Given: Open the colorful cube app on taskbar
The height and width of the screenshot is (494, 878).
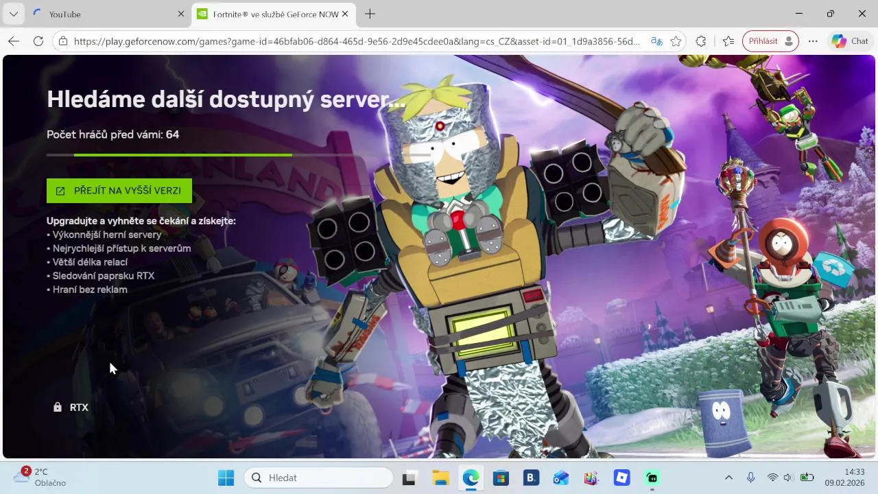Looking at the screenshot, I should pos(591,478).
